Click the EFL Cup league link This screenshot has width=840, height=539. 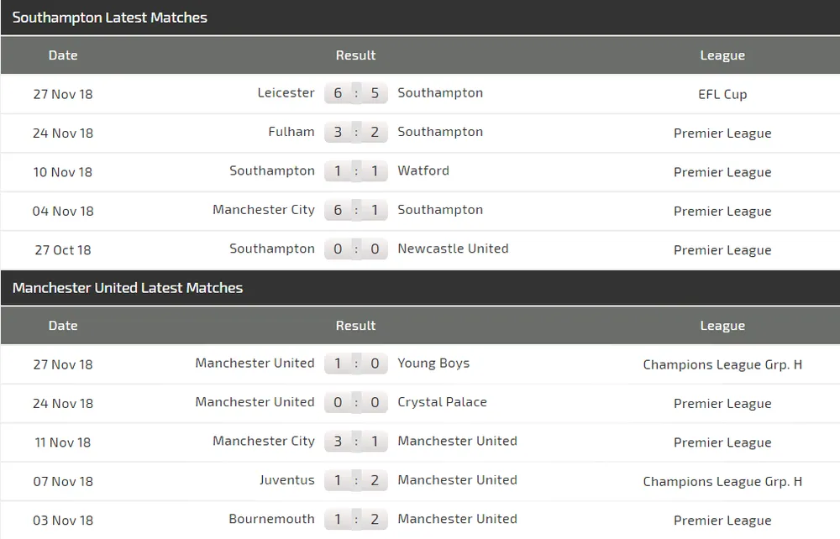tap(722, 94)
